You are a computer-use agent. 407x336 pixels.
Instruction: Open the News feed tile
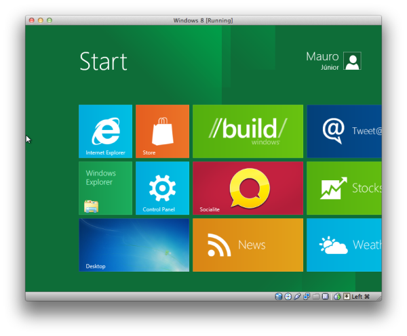pyautogui.click(x=248, y=245)
